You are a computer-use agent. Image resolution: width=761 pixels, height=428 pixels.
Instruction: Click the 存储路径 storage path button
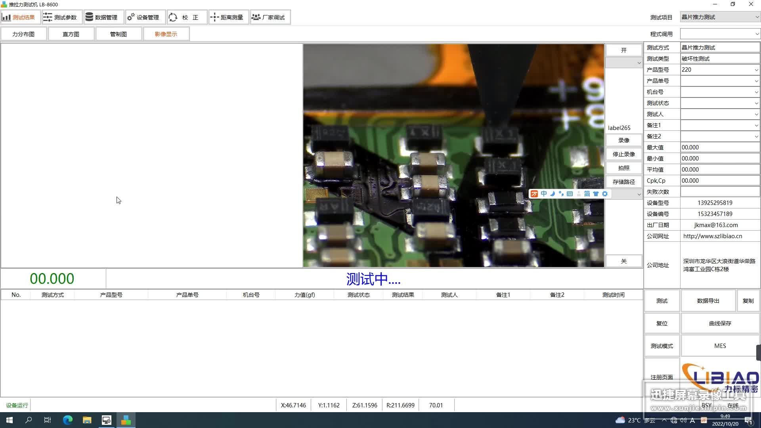[624, 182]
